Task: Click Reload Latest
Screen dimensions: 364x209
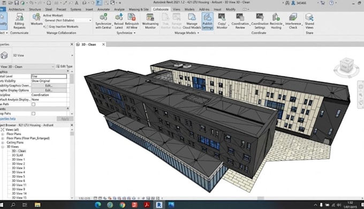Action: [119, 21]
